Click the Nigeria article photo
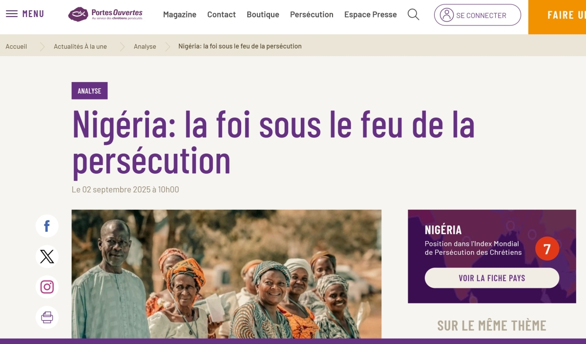 [227, 274]
